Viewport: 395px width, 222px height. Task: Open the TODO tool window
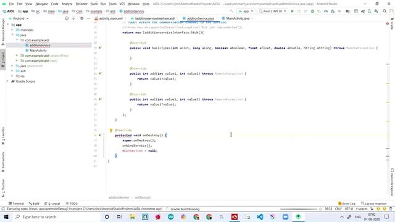click(x=72, y=203)
